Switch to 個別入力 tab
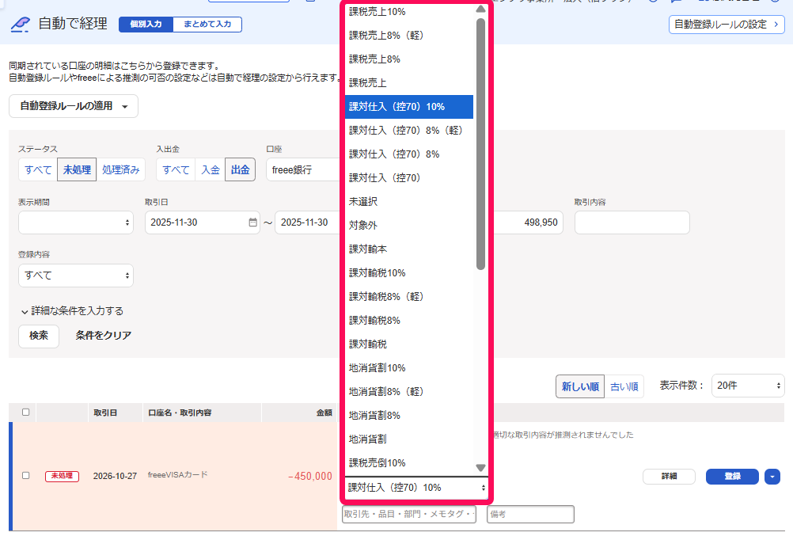The width and height of the screenshot is (793, 540). click(x=146, y=25)
